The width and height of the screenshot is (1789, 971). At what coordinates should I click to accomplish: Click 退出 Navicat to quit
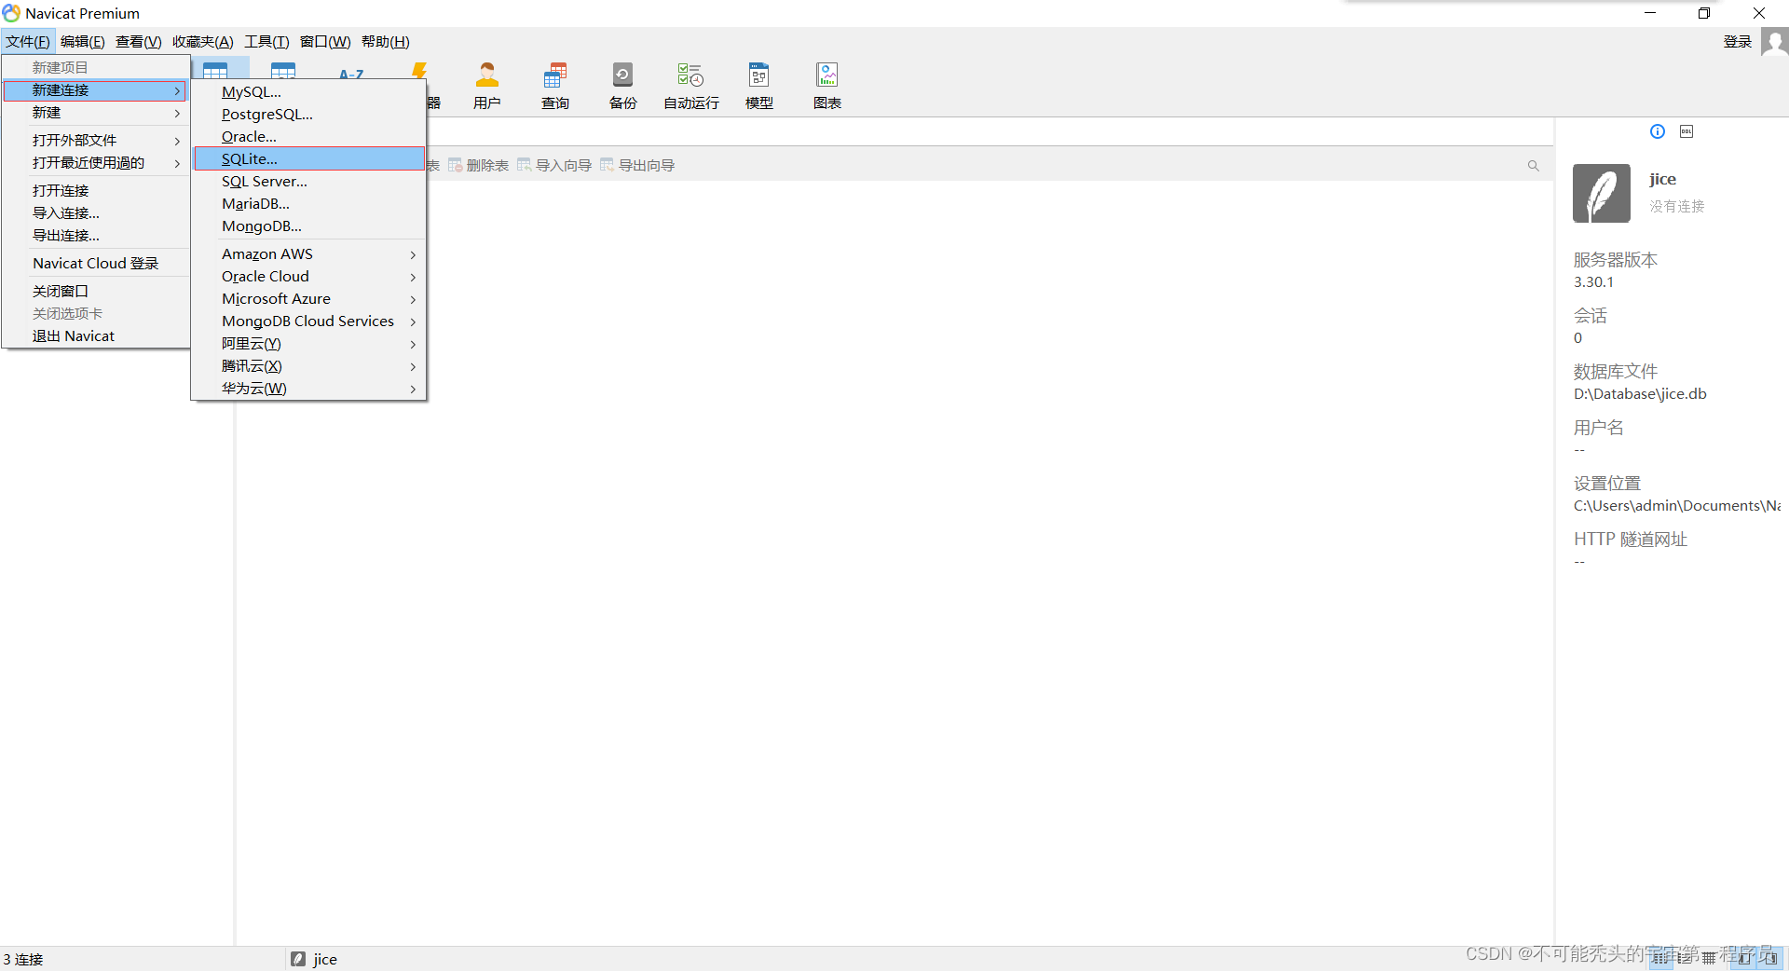point(95,336)
